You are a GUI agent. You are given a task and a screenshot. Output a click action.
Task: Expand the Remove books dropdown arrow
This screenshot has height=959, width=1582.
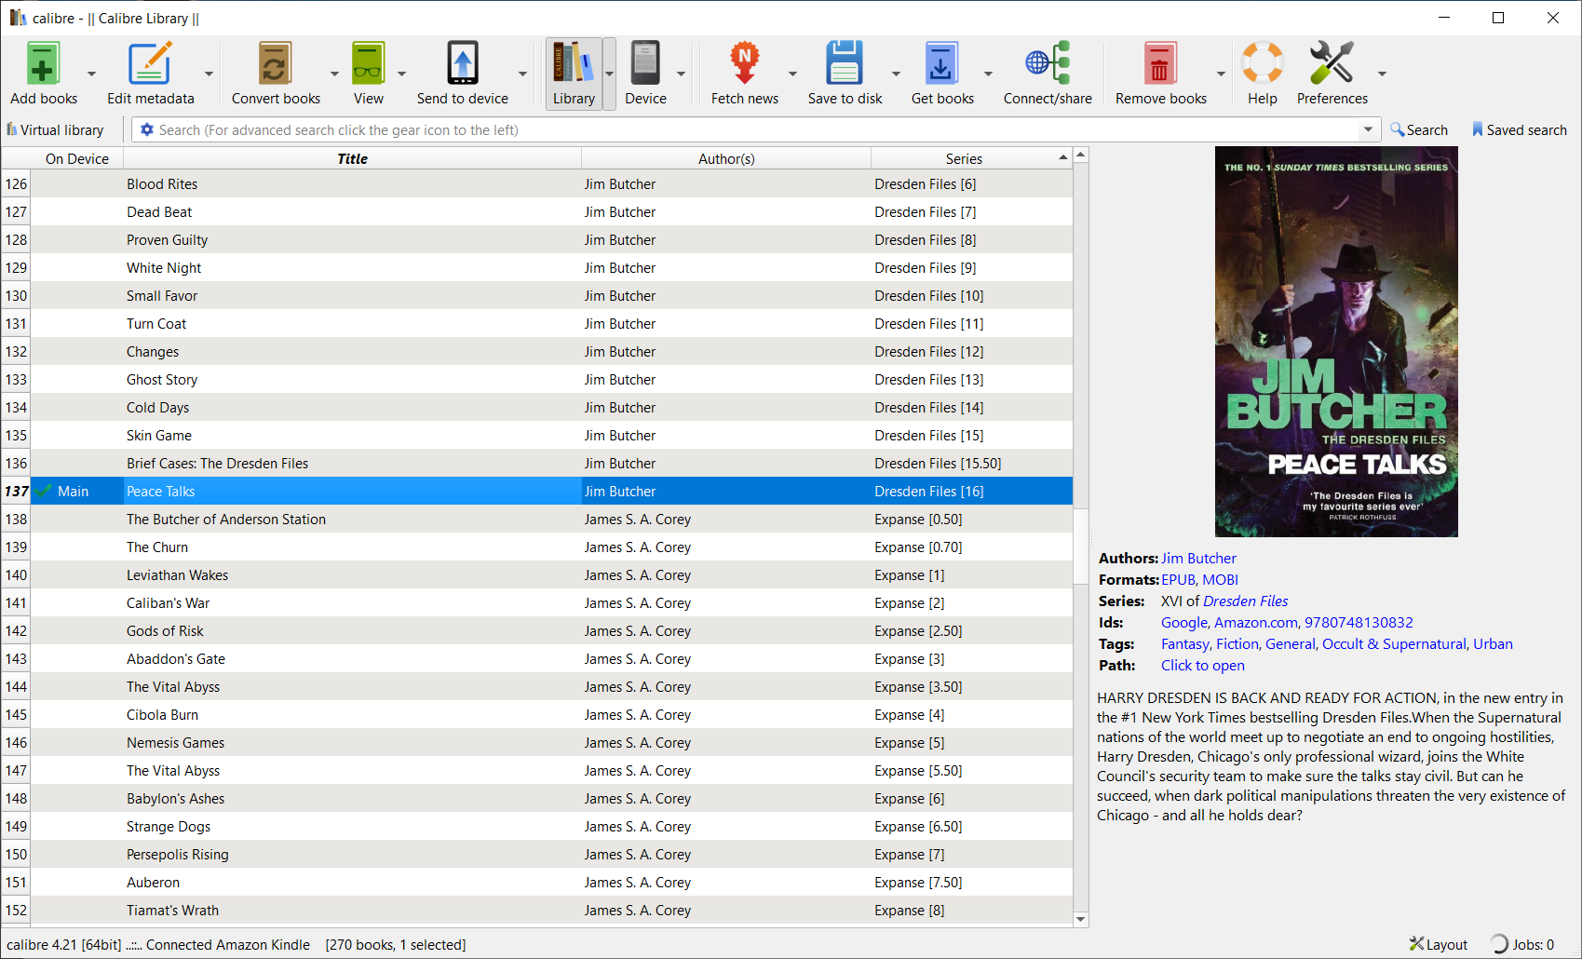pyautogui.click(x=1221, y=74)
